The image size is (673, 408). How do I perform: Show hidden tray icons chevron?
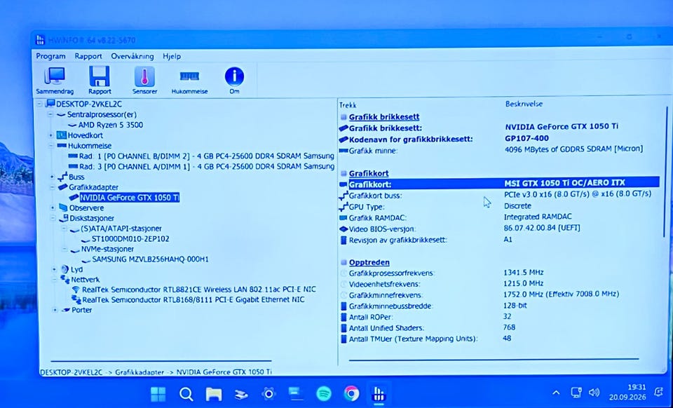tap(556, 393)
